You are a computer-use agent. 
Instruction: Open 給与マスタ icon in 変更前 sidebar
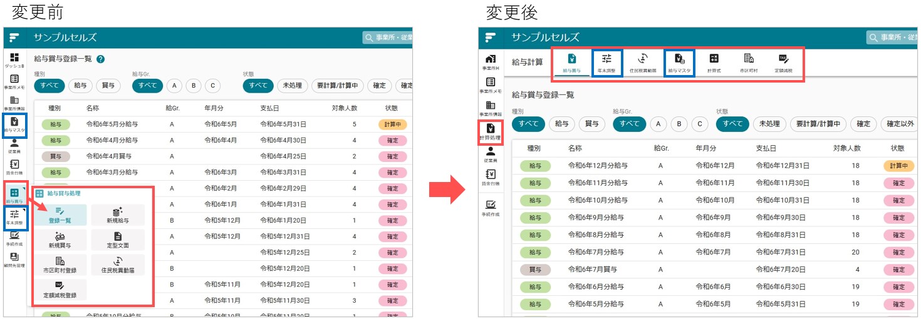(14, 124)
